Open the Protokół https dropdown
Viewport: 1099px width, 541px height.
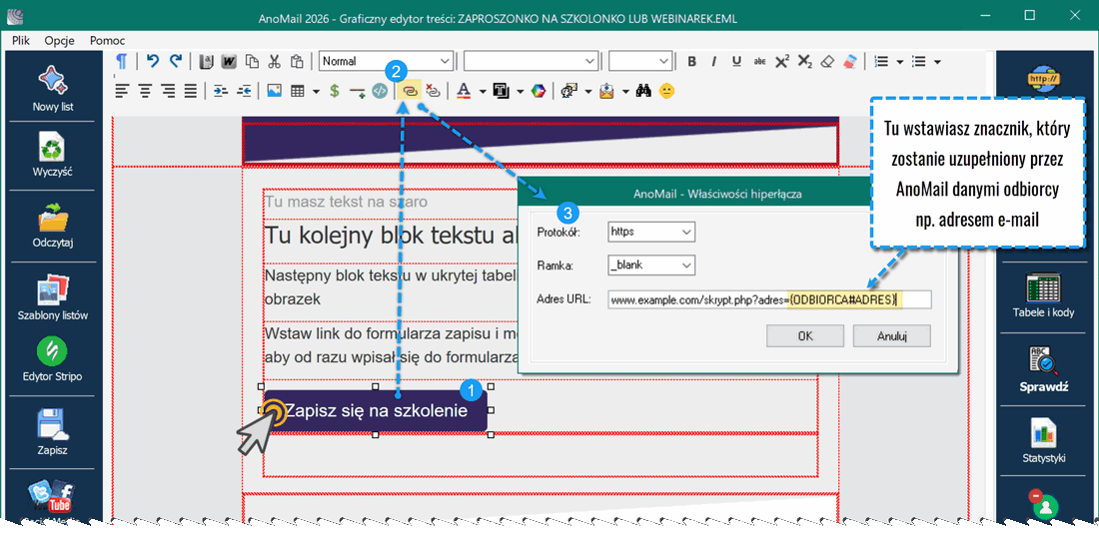click(651, 231)
